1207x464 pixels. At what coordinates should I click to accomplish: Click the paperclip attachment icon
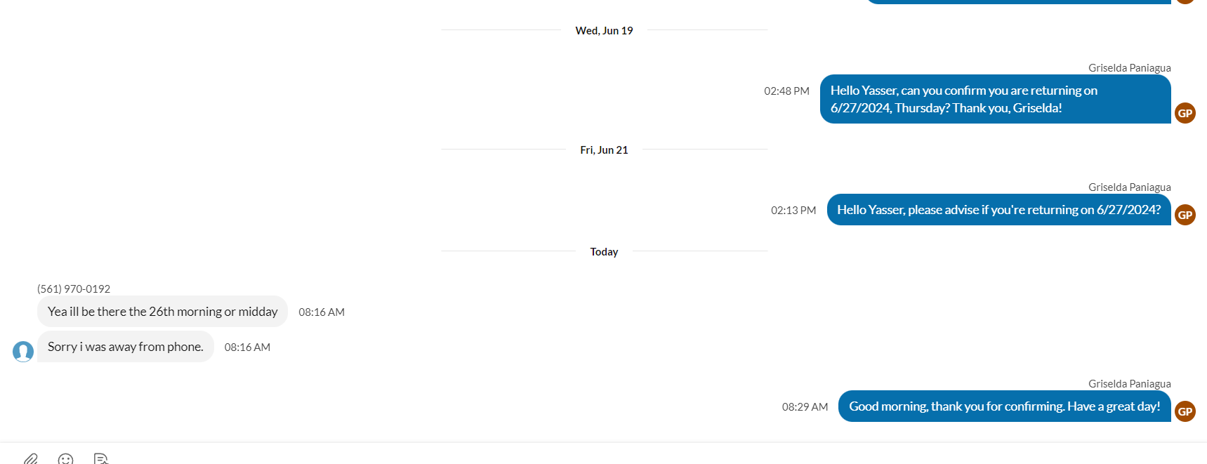point(31,459)
